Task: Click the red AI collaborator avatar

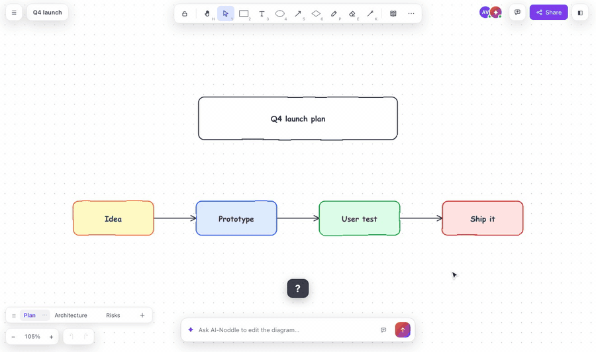Action: (495, 12)
